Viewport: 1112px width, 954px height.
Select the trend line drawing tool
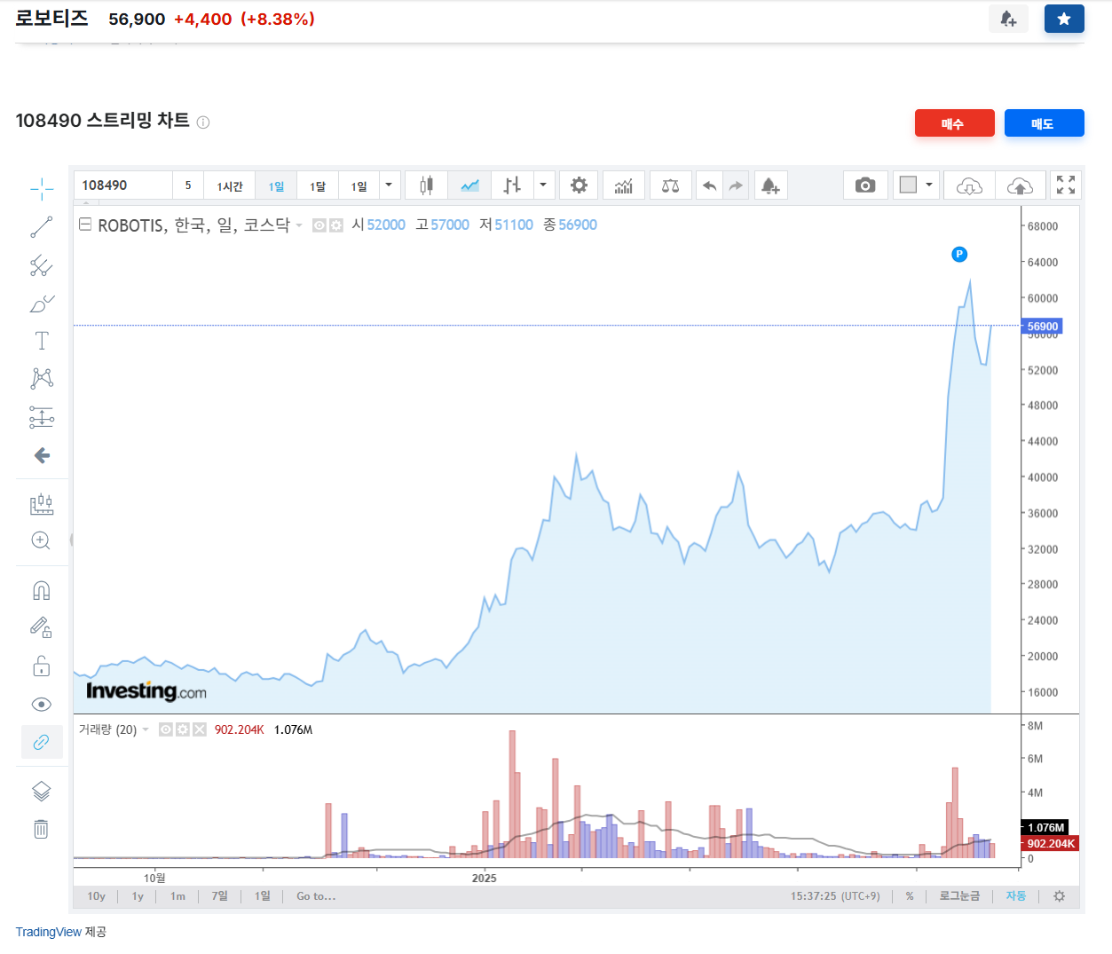tap(42, 227)
